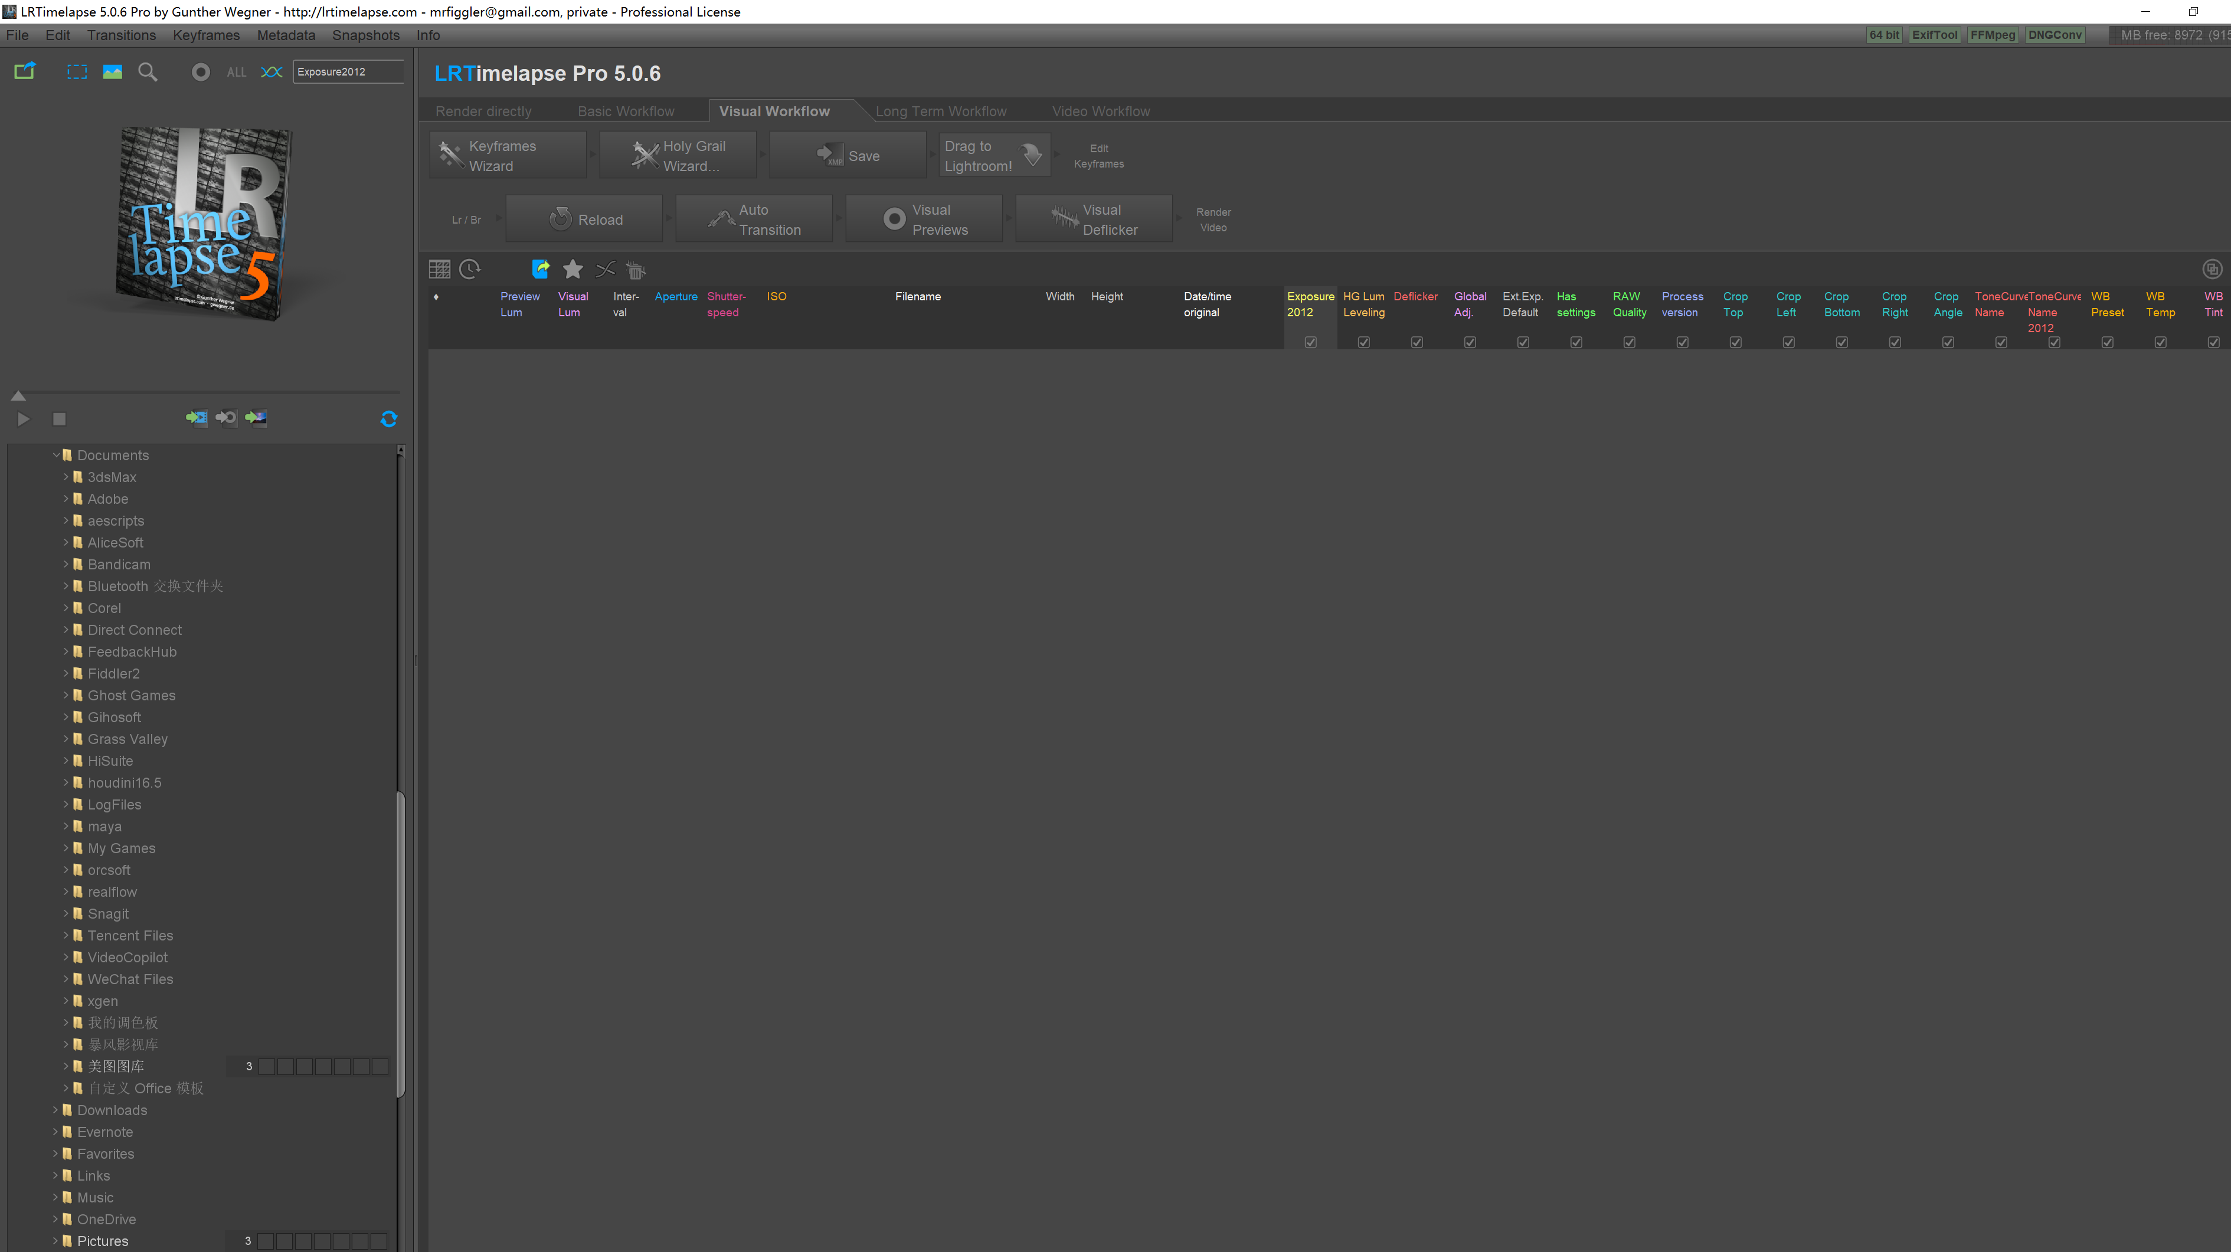
Task: Click the trash delete icon
Action: coord(637,270)
